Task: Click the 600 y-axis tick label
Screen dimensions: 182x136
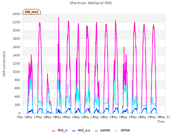Action: [x=17, y=88]
